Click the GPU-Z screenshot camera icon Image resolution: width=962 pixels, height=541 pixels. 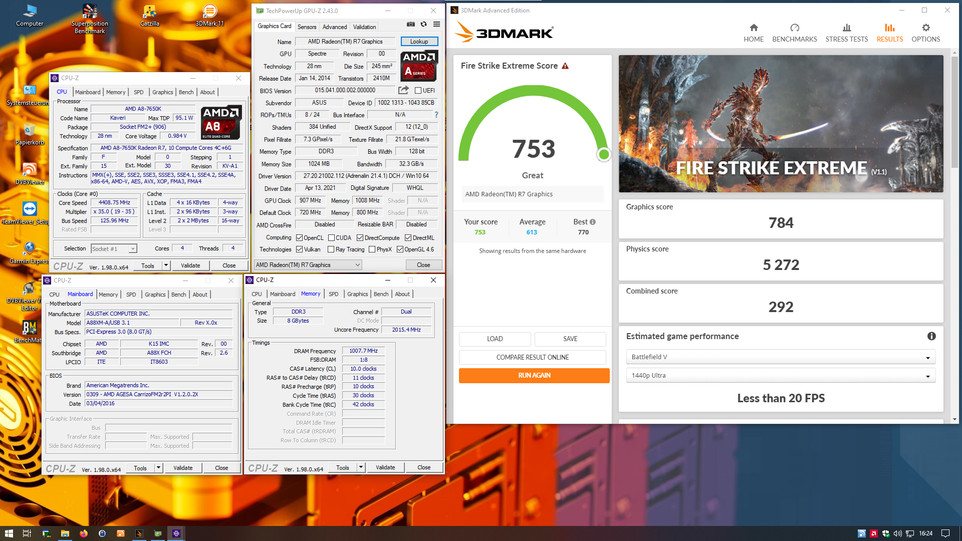(x=410, y=24)
